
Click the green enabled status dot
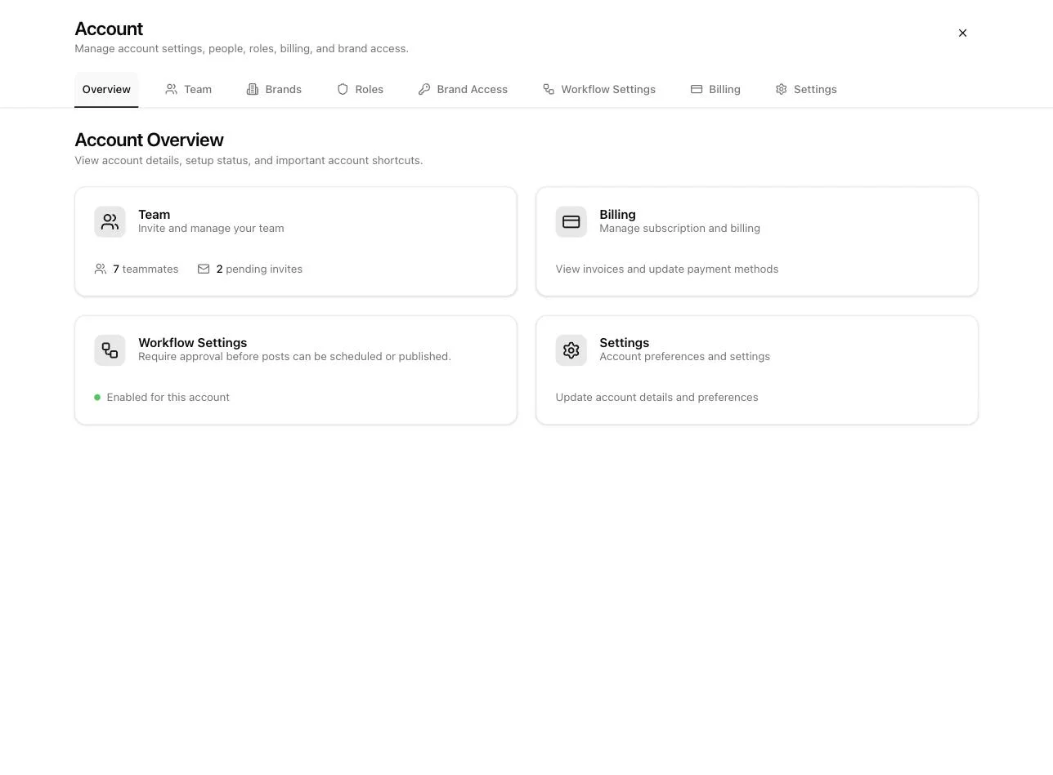pyautogui.click(x=97, y=398)
